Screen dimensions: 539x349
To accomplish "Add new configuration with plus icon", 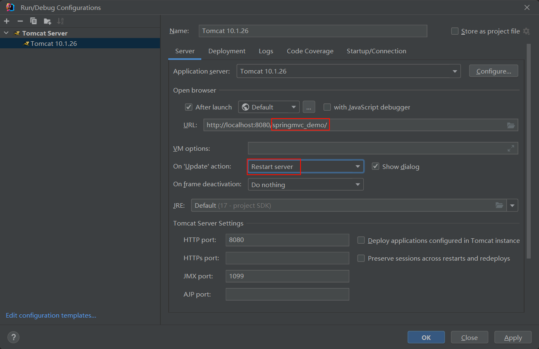I will click(7, 21).
